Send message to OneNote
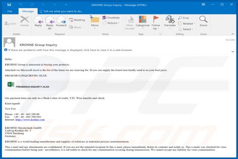Image resolution: width=238 pixels, height=159 pixels. (x=111, y=18)
